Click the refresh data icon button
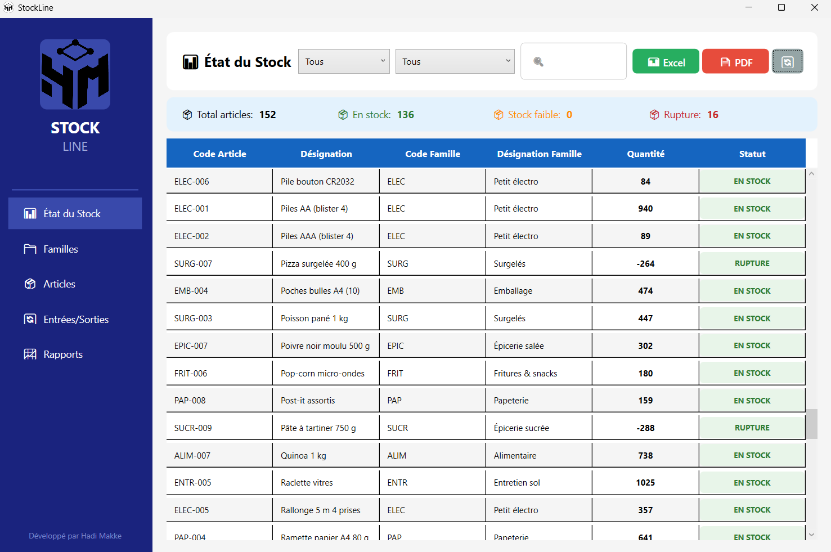The width and height of the screenshot is (831, 552). point(787,61)
